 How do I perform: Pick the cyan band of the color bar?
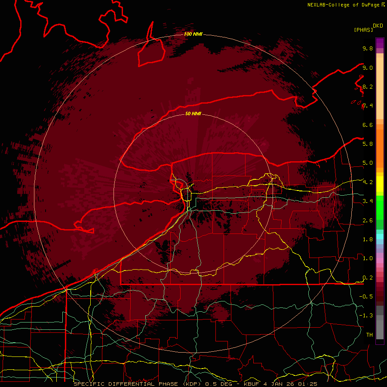click(380, 236)
